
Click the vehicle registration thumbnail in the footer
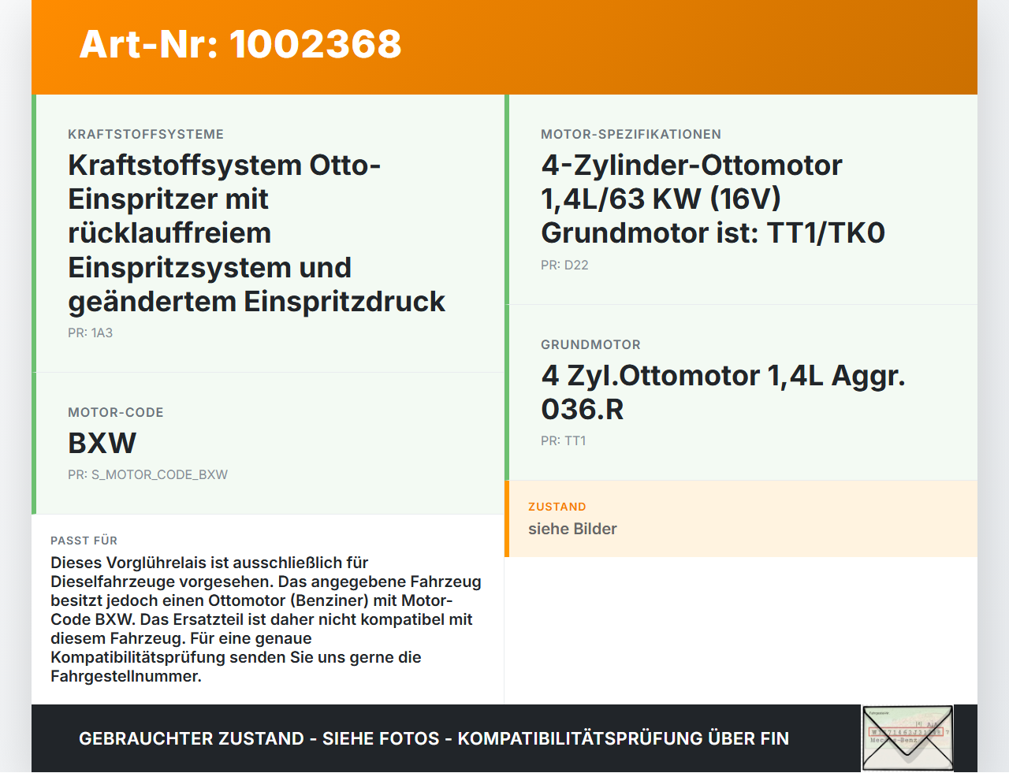coord(907,738)
